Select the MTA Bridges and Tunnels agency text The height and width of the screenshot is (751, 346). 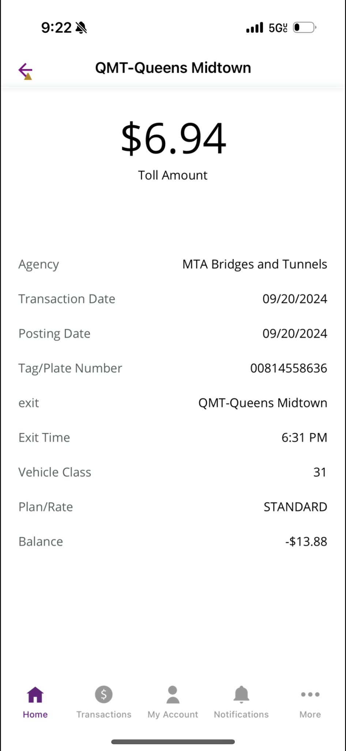pyautogui.click(x=255, y=264)
